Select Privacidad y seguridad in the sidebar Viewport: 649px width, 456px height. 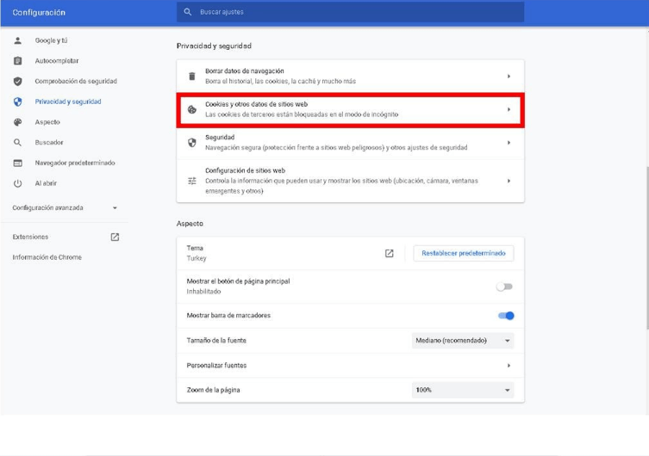click(68, 102)
